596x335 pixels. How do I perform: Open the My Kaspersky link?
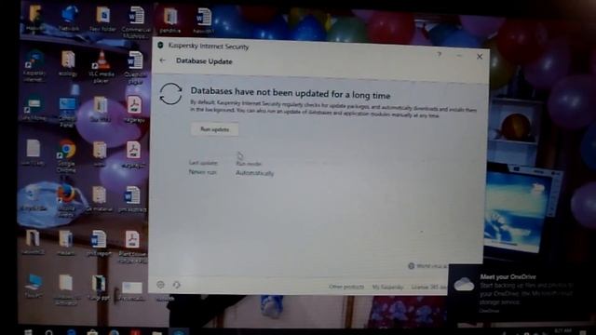coord(387,287)
